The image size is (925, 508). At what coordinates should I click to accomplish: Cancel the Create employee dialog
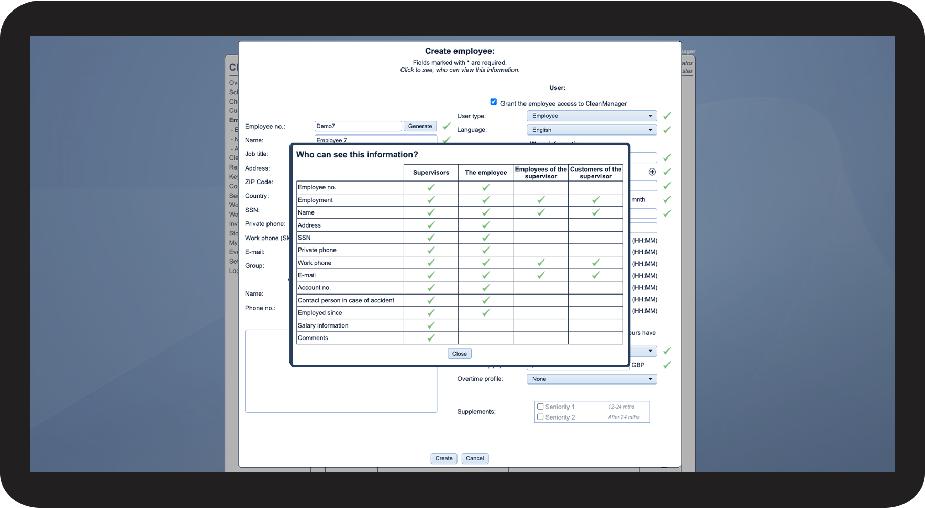tap(475, 458)
